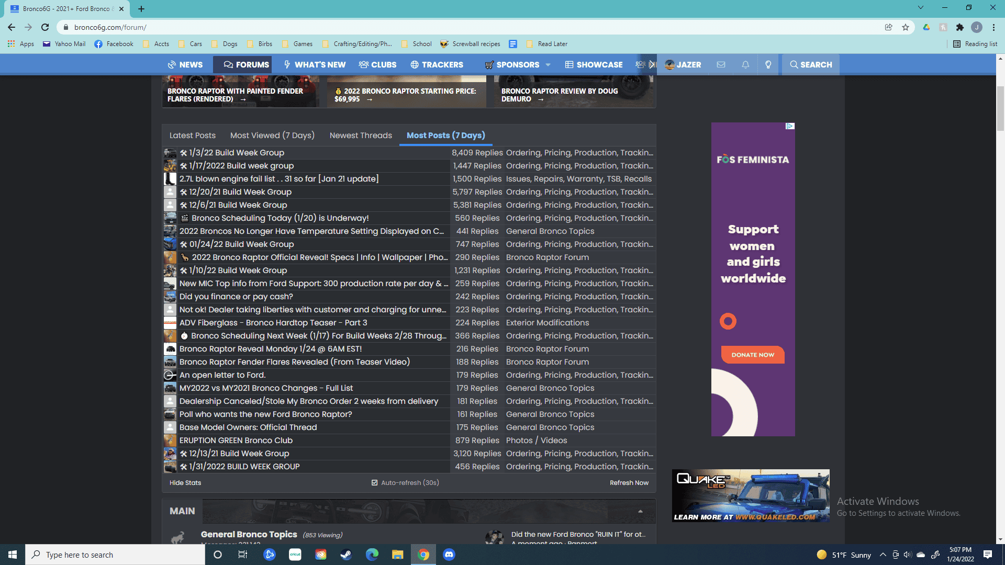This screenshot has width=1005, height=565.
Task: Open the 2.7L blown engine fail list thread
Action: point(279,179)
